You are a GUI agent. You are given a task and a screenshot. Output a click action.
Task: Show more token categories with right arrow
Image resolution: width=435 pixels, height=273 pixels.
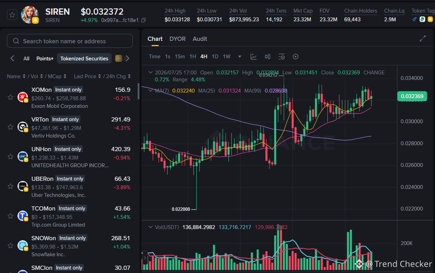pyautogui.click(x=127, y=58)
